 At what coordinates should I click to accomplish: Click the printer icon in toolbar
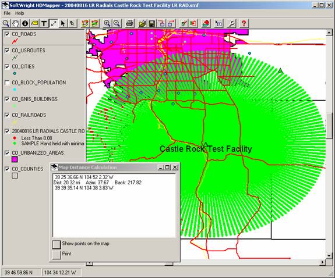tap(130, 23)
